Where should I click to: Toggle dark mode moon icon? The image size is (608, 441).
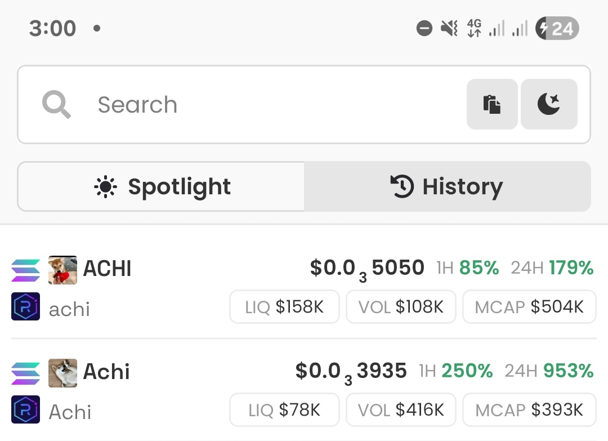tap(549, 104)
